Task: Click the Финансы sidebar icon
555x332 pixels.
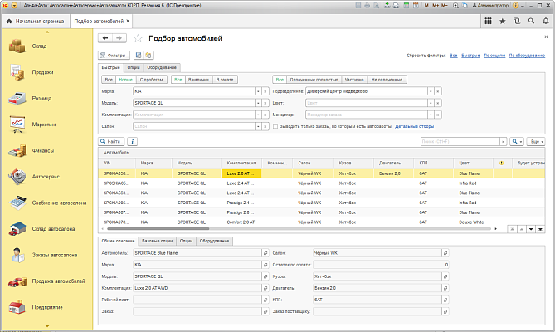Action: 18,151
